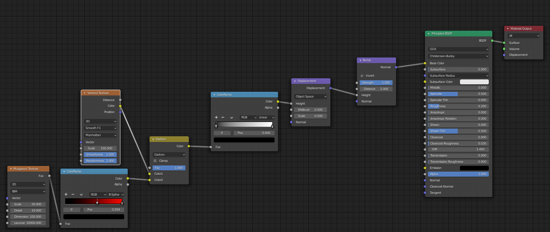Remove a color stop in the B-Spline ColorRamp
Screen dimensions: 550x232
coord(73,194)
